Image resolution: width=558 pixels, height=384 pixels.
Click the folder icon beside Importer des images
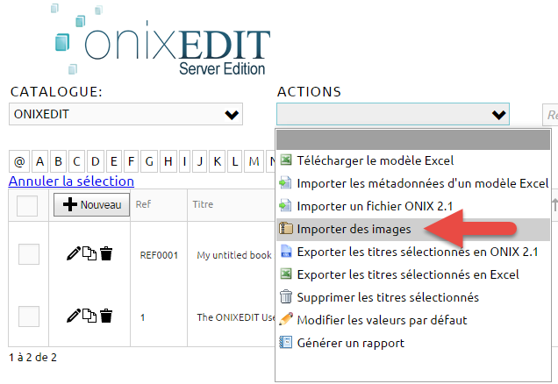pos(286,228)
